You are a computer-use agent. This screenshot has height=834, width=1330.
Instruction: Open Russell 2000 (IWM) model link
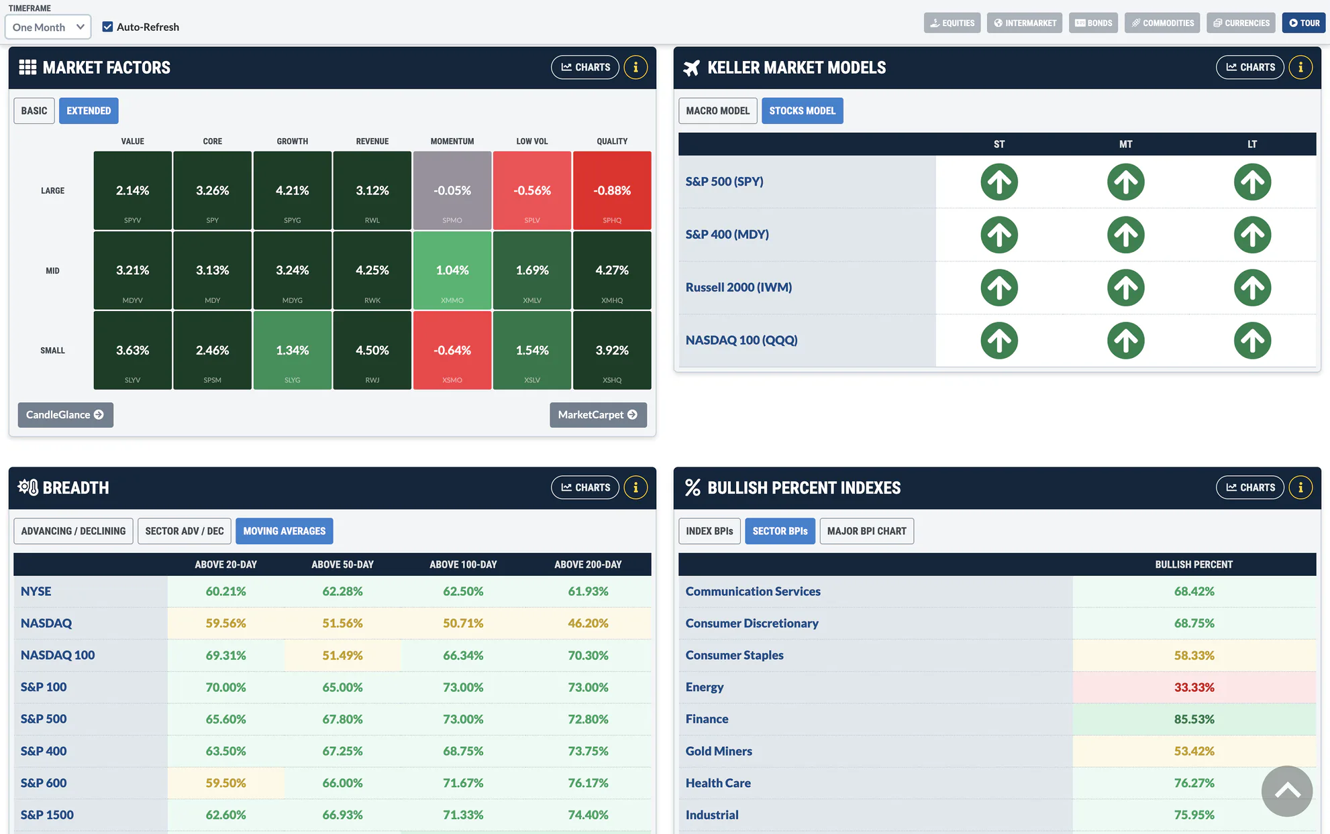pos(738,288)
